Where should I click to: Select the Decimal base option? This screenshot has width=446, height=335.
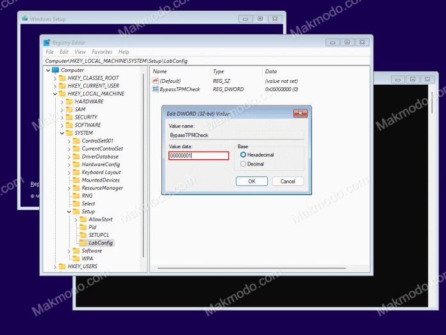(x=243, y=164)
